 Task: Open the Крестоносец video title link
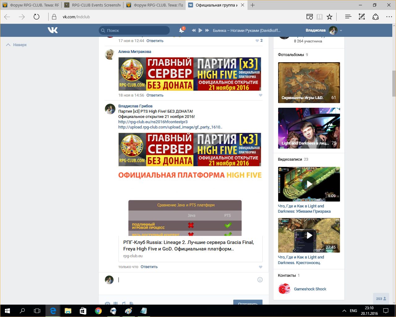pos(301,260)
